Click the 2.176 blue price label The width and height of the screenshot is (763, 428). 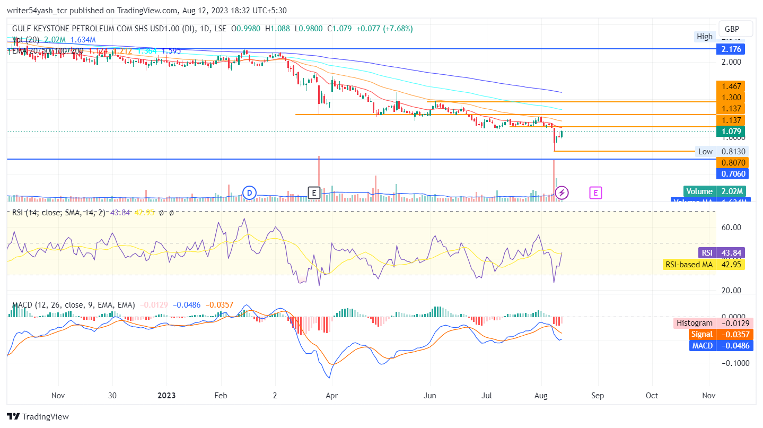(731, 49)
